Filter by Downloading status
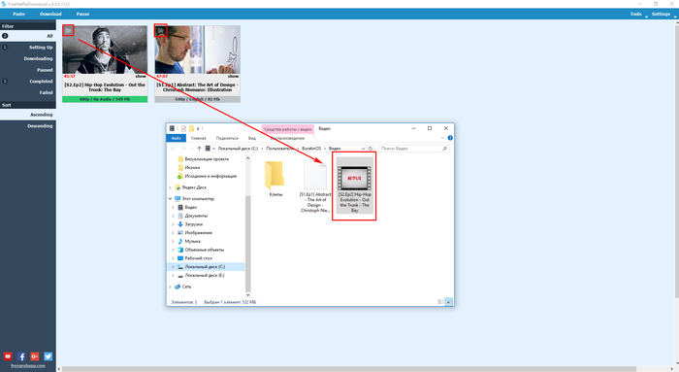The width and height of the screenshot is (679, 372). [x=28, y=58]
